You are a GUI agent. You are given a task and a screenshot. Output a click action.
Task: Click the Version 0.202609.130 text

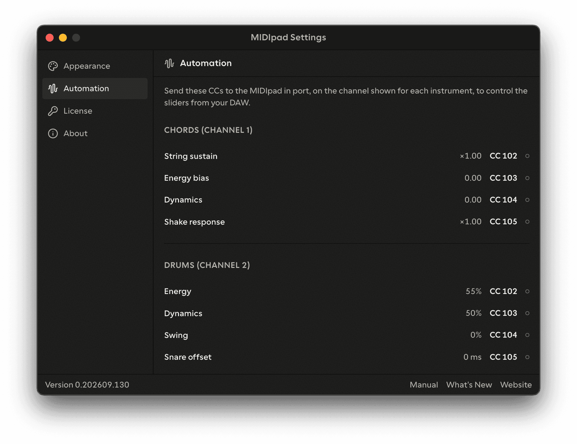87,385
